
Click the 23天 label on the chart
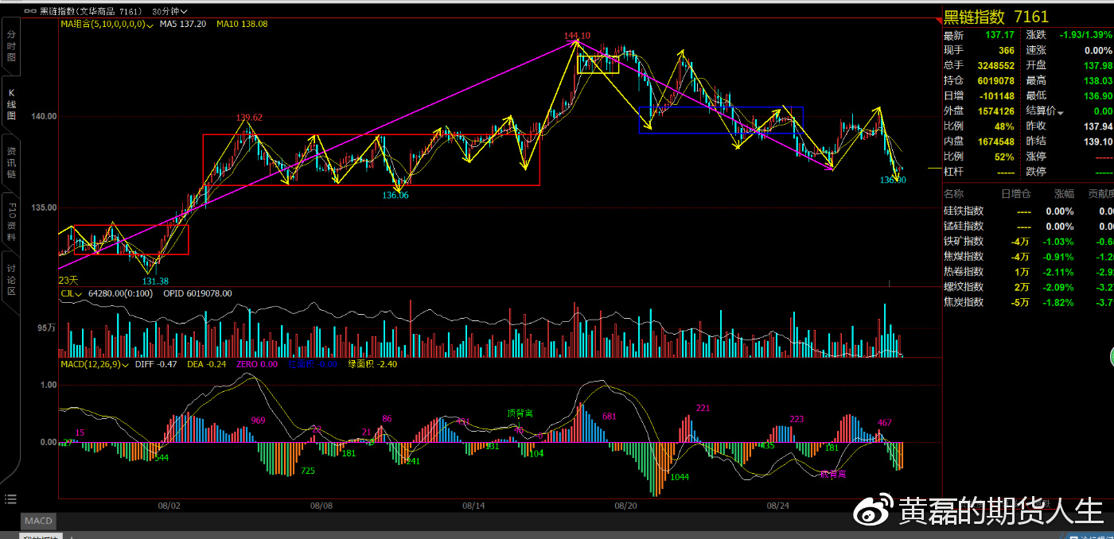69,280
